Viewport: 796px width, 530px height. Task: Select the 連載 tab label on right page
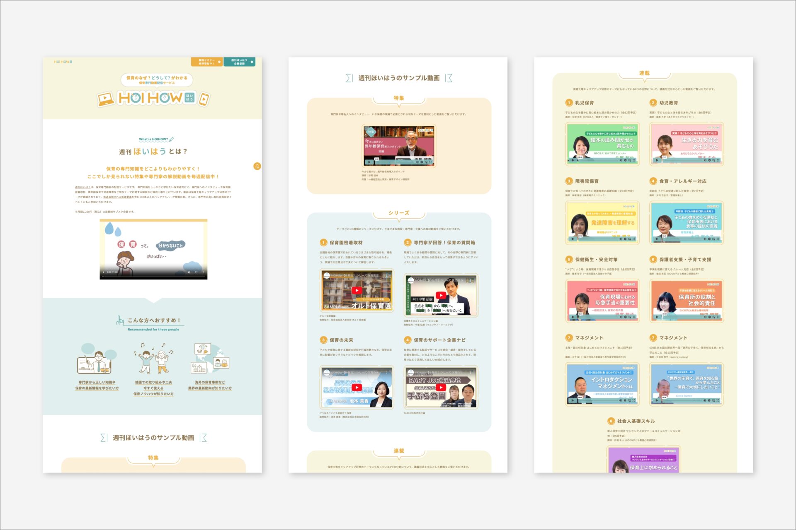click(644, 73)
